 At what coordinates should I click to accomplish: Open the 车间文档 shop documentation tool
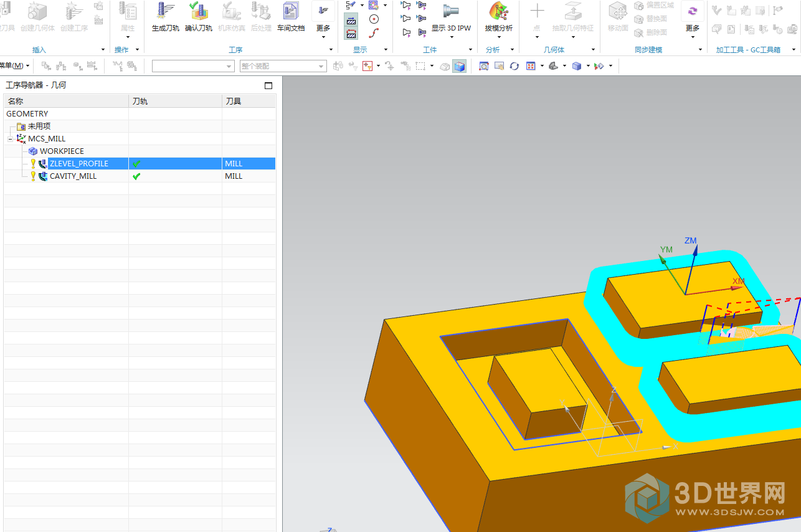click(291, 11)
